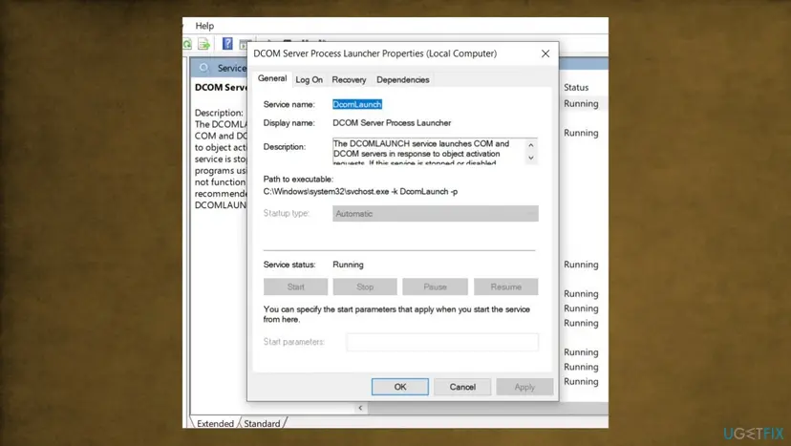Click inside the Description text box

click(429, 151)
